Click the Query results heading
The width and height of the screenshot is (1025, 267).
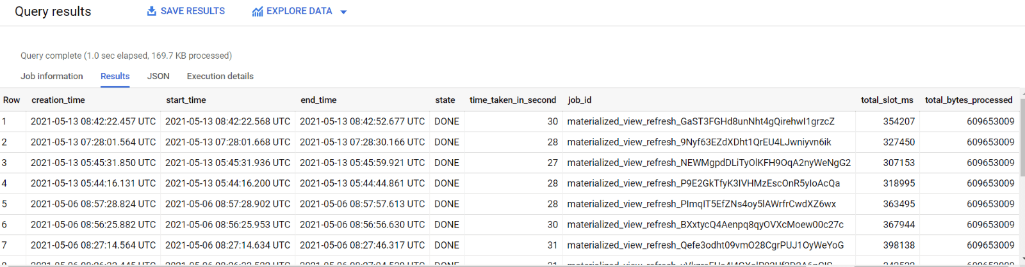53,11
